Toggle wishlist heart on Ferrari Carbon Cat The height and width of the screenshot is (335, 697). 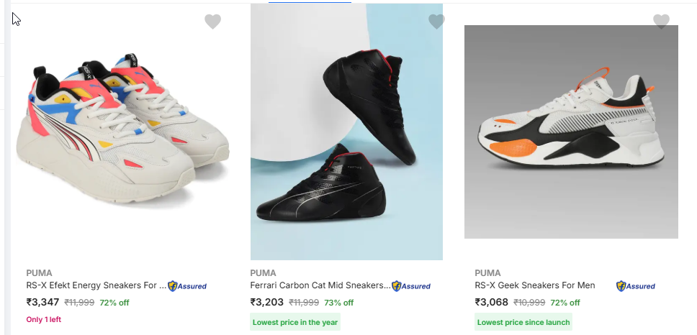[x=436, y=22]
